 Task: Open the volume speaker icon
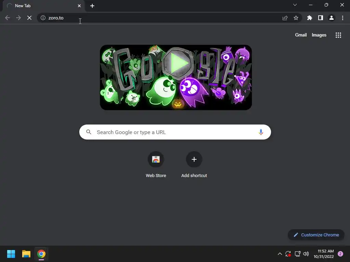point(306,254)
